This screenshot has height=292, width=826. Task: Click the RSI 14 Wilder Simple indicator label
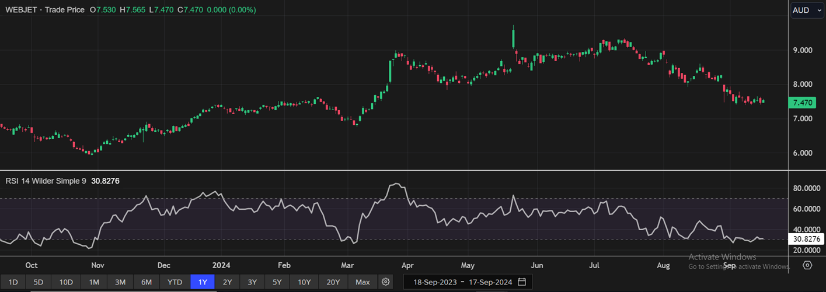(x=46, y=181)
